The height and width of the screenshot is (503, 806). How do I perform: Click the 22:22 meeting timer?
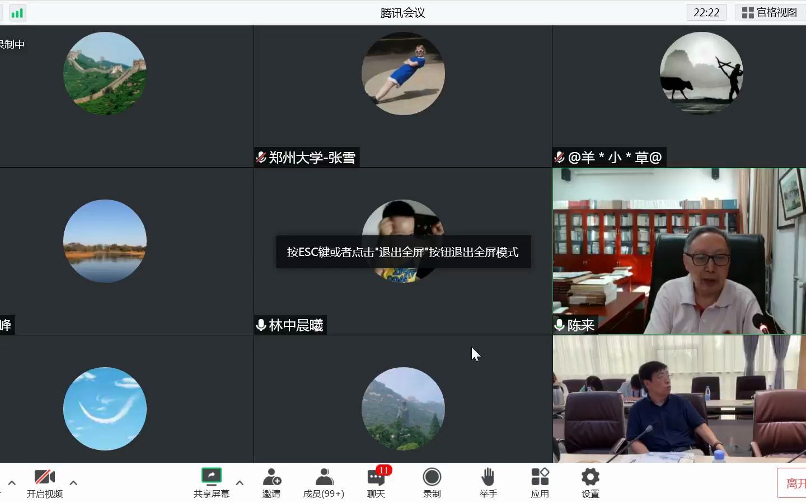pos(706,12)
